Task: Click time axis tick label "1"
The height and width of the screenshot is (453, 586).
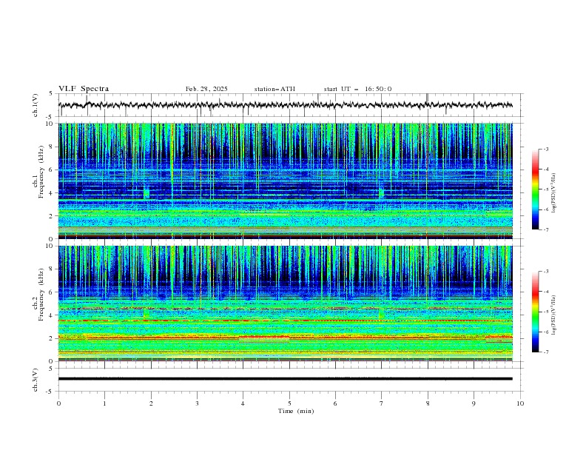Action: 104,403
